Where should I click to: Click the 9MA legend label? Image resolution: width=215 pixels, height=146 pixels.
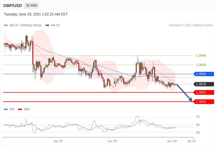coord(27,109)
